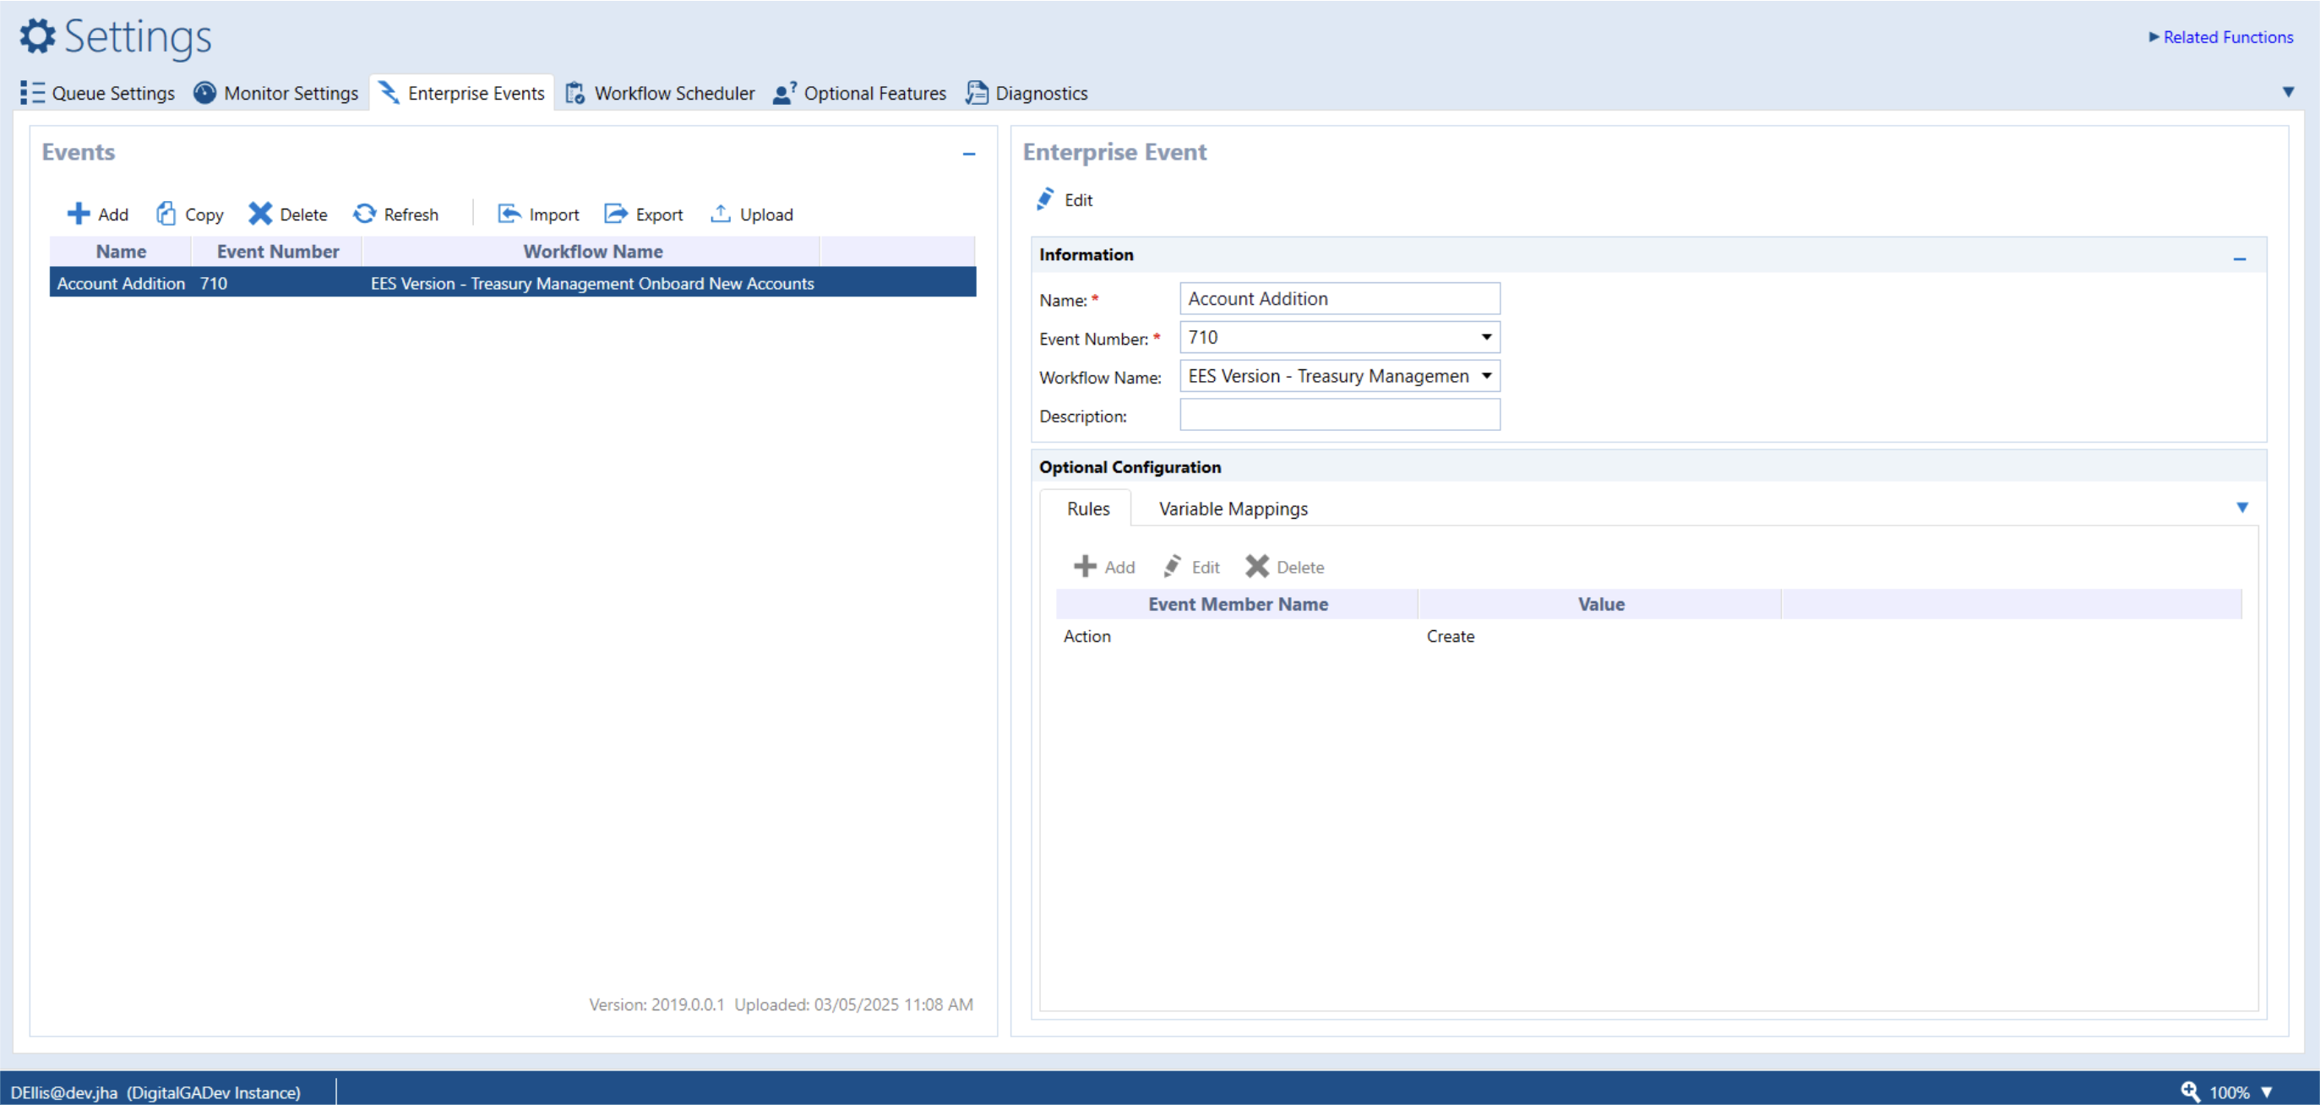Image resolution: width=2320 pixels, height=1105 pixels.
Task: Open the main tab overflow arrow
Action: click(x=2289, y=92)
